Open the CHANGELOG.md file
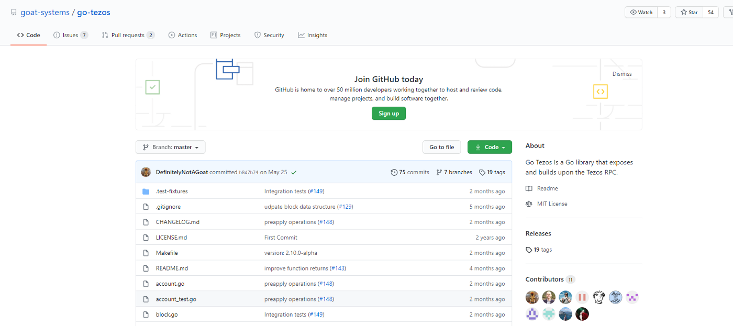This screenshot has height=326, width=733. point(177,222)
